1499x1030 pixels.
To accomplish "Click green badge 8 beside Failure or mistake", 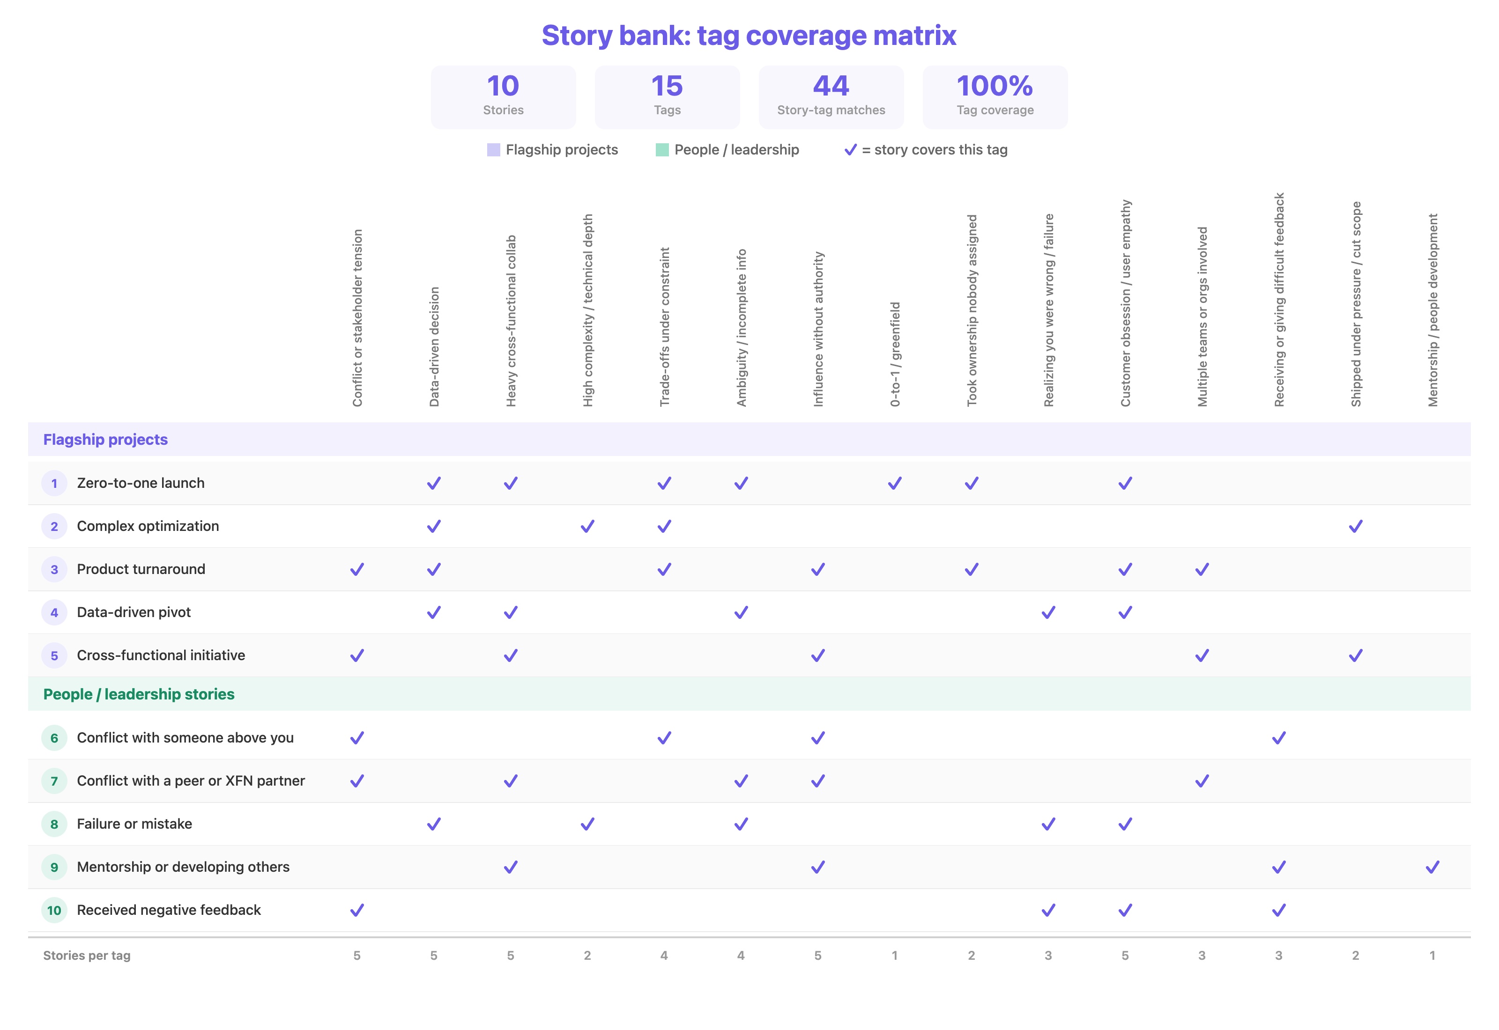I will 54,824.
